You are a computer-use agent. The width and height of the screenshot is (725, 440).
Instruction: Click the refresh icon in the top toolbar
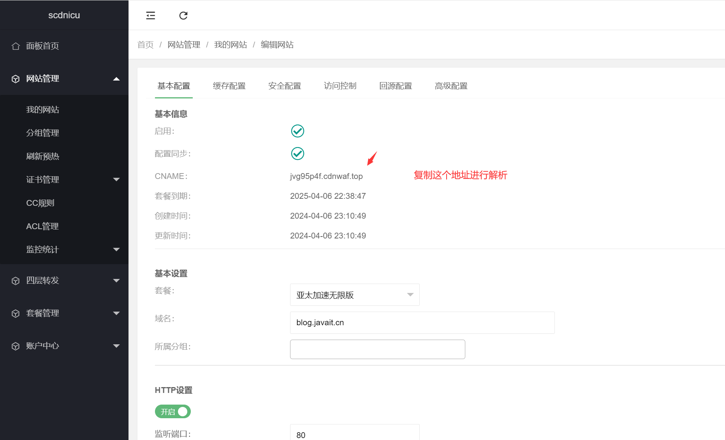pos(183,15)
